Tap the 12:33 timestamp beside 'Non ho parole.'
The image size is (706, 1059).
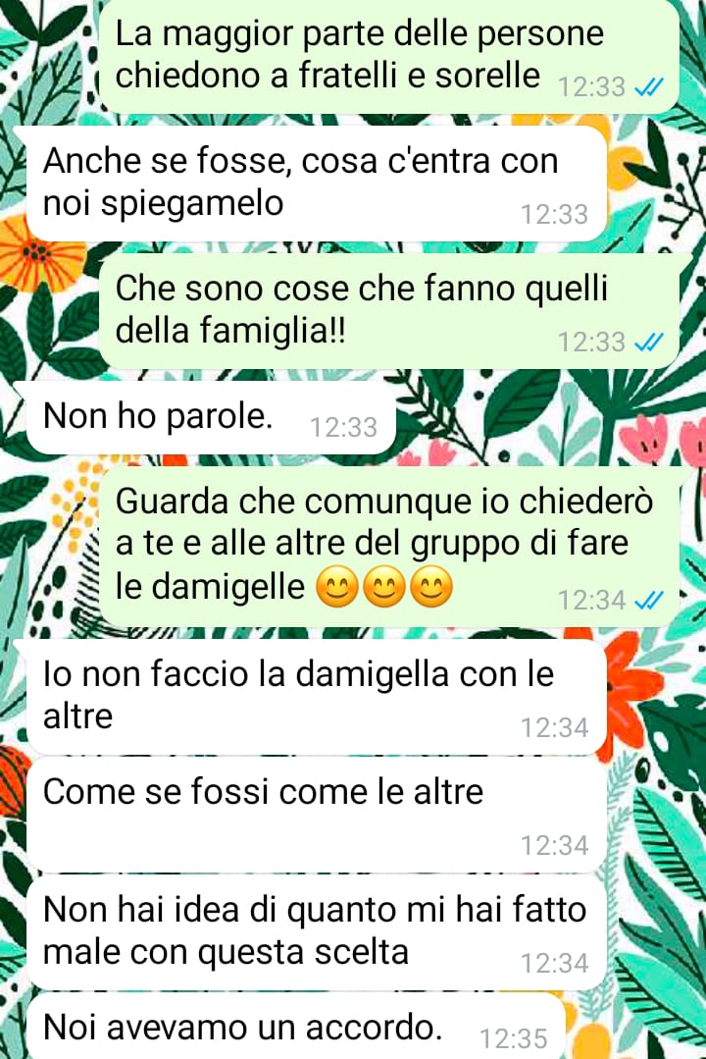(x=343, y=428)
